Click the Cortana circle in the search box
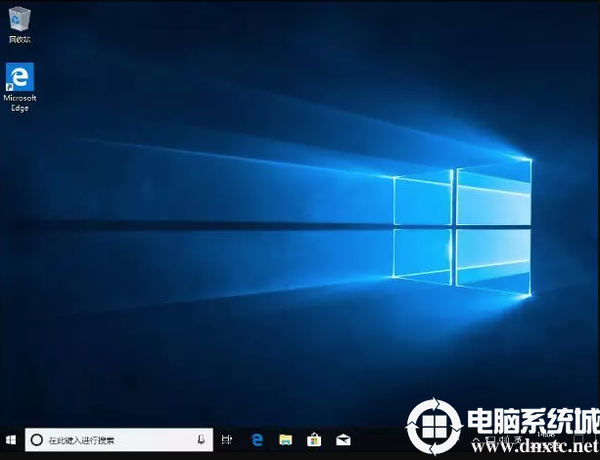The height and width of the screenshot is (460, 600). pyautogui.click(x=36, y=440)
